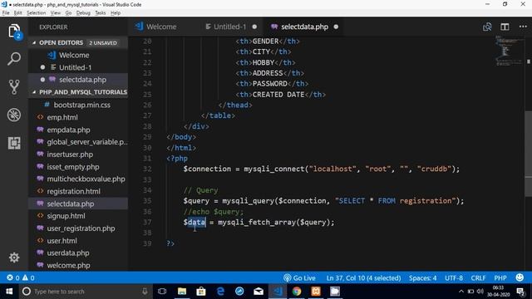532x299 pixels.
Task: Open the Manage gear icon
Action: [14, 257]
